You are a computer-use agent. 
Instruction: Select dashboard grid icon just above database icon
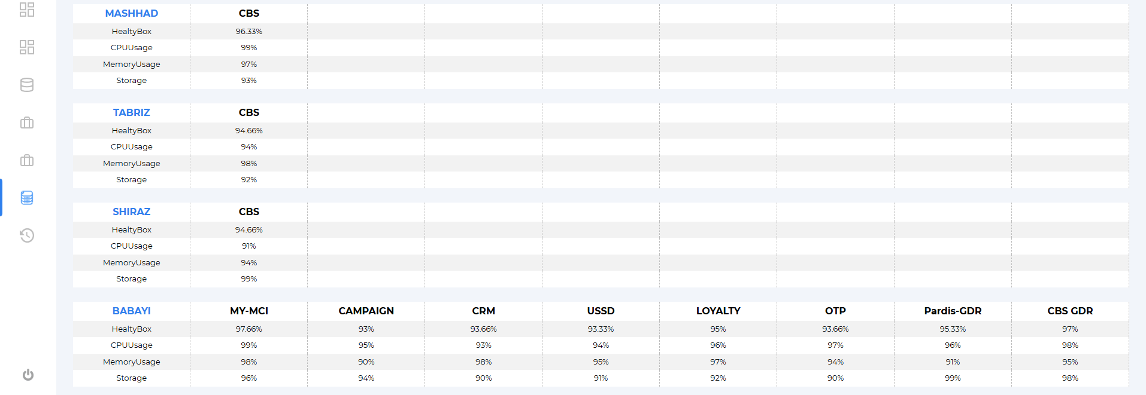coord(27,47)
